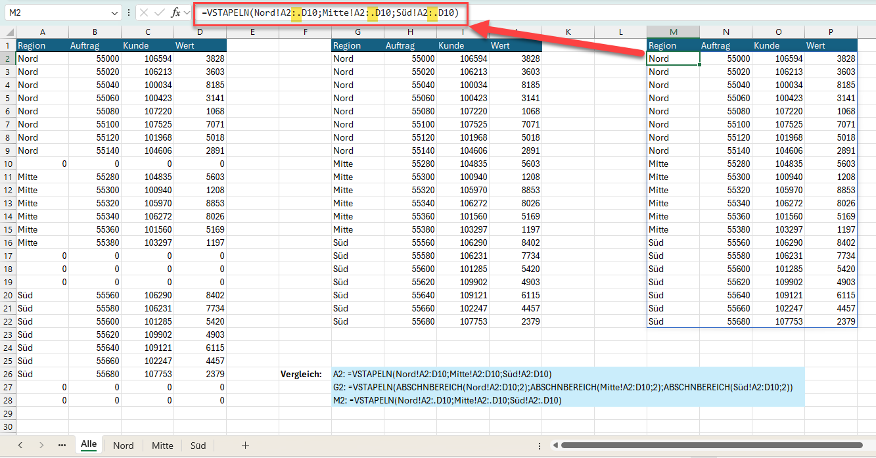Image resolution: width=876 pixels, height=458 pixels.
Task: Open the sheet list ellipsis button
Action: [62, 446]
